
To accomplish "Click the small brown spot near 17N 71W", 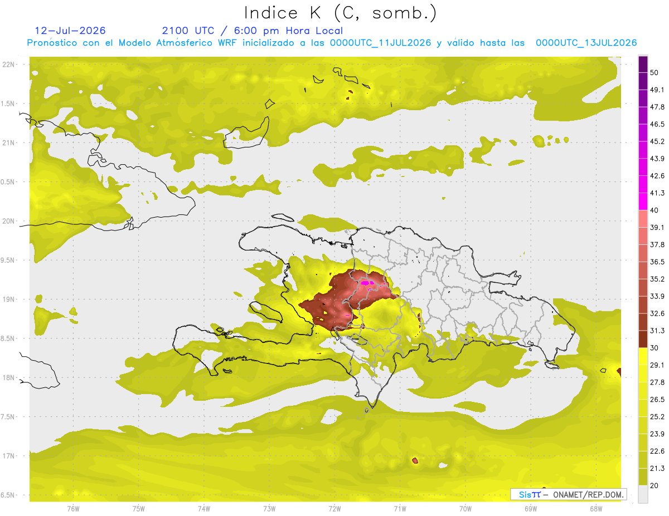I will click(415, 460).
